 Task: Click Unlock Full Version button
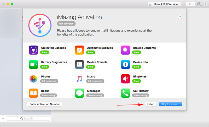pyautogui.click(x=165, y=4)
